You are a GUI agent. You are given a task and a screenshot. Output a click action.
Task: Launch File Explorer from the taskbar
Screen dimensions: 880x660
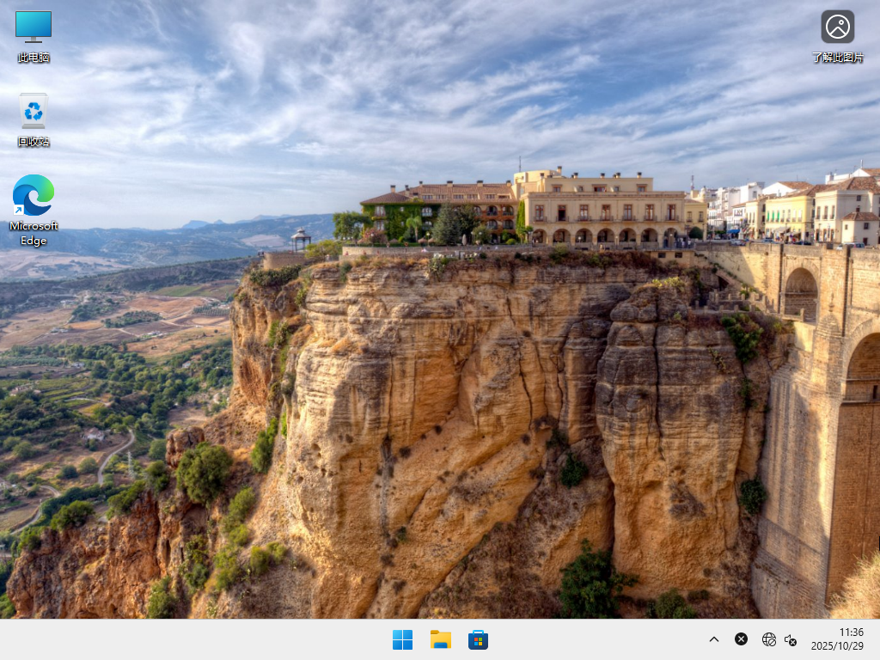(x=440, y=639)
